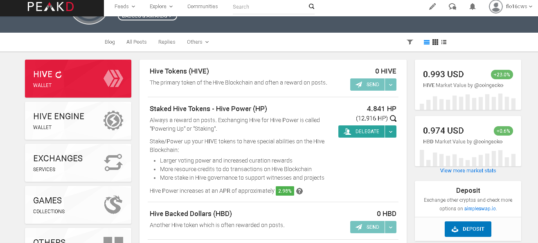The height and width of the screenshot is (243, 538).
Task: Refresh the HIVE wallet icon
Action: tap(59, 75)
